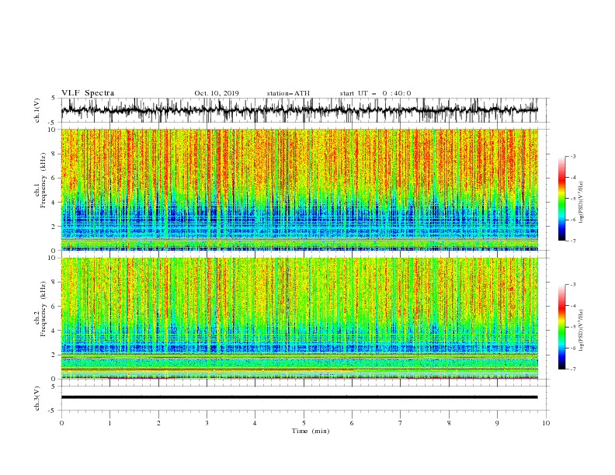Click the lower color bar's log(PSD) label

pos(581,330)
